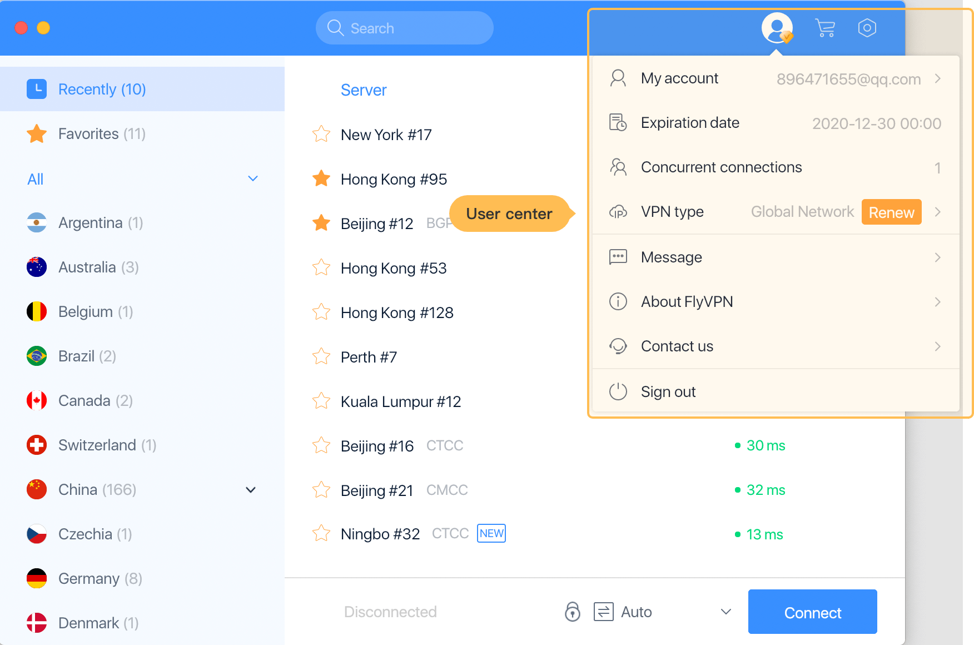Image resolution: width=974 pixels, height=645 pixels.
Task: Click the orange Renew button
Action: click(892, 212)
